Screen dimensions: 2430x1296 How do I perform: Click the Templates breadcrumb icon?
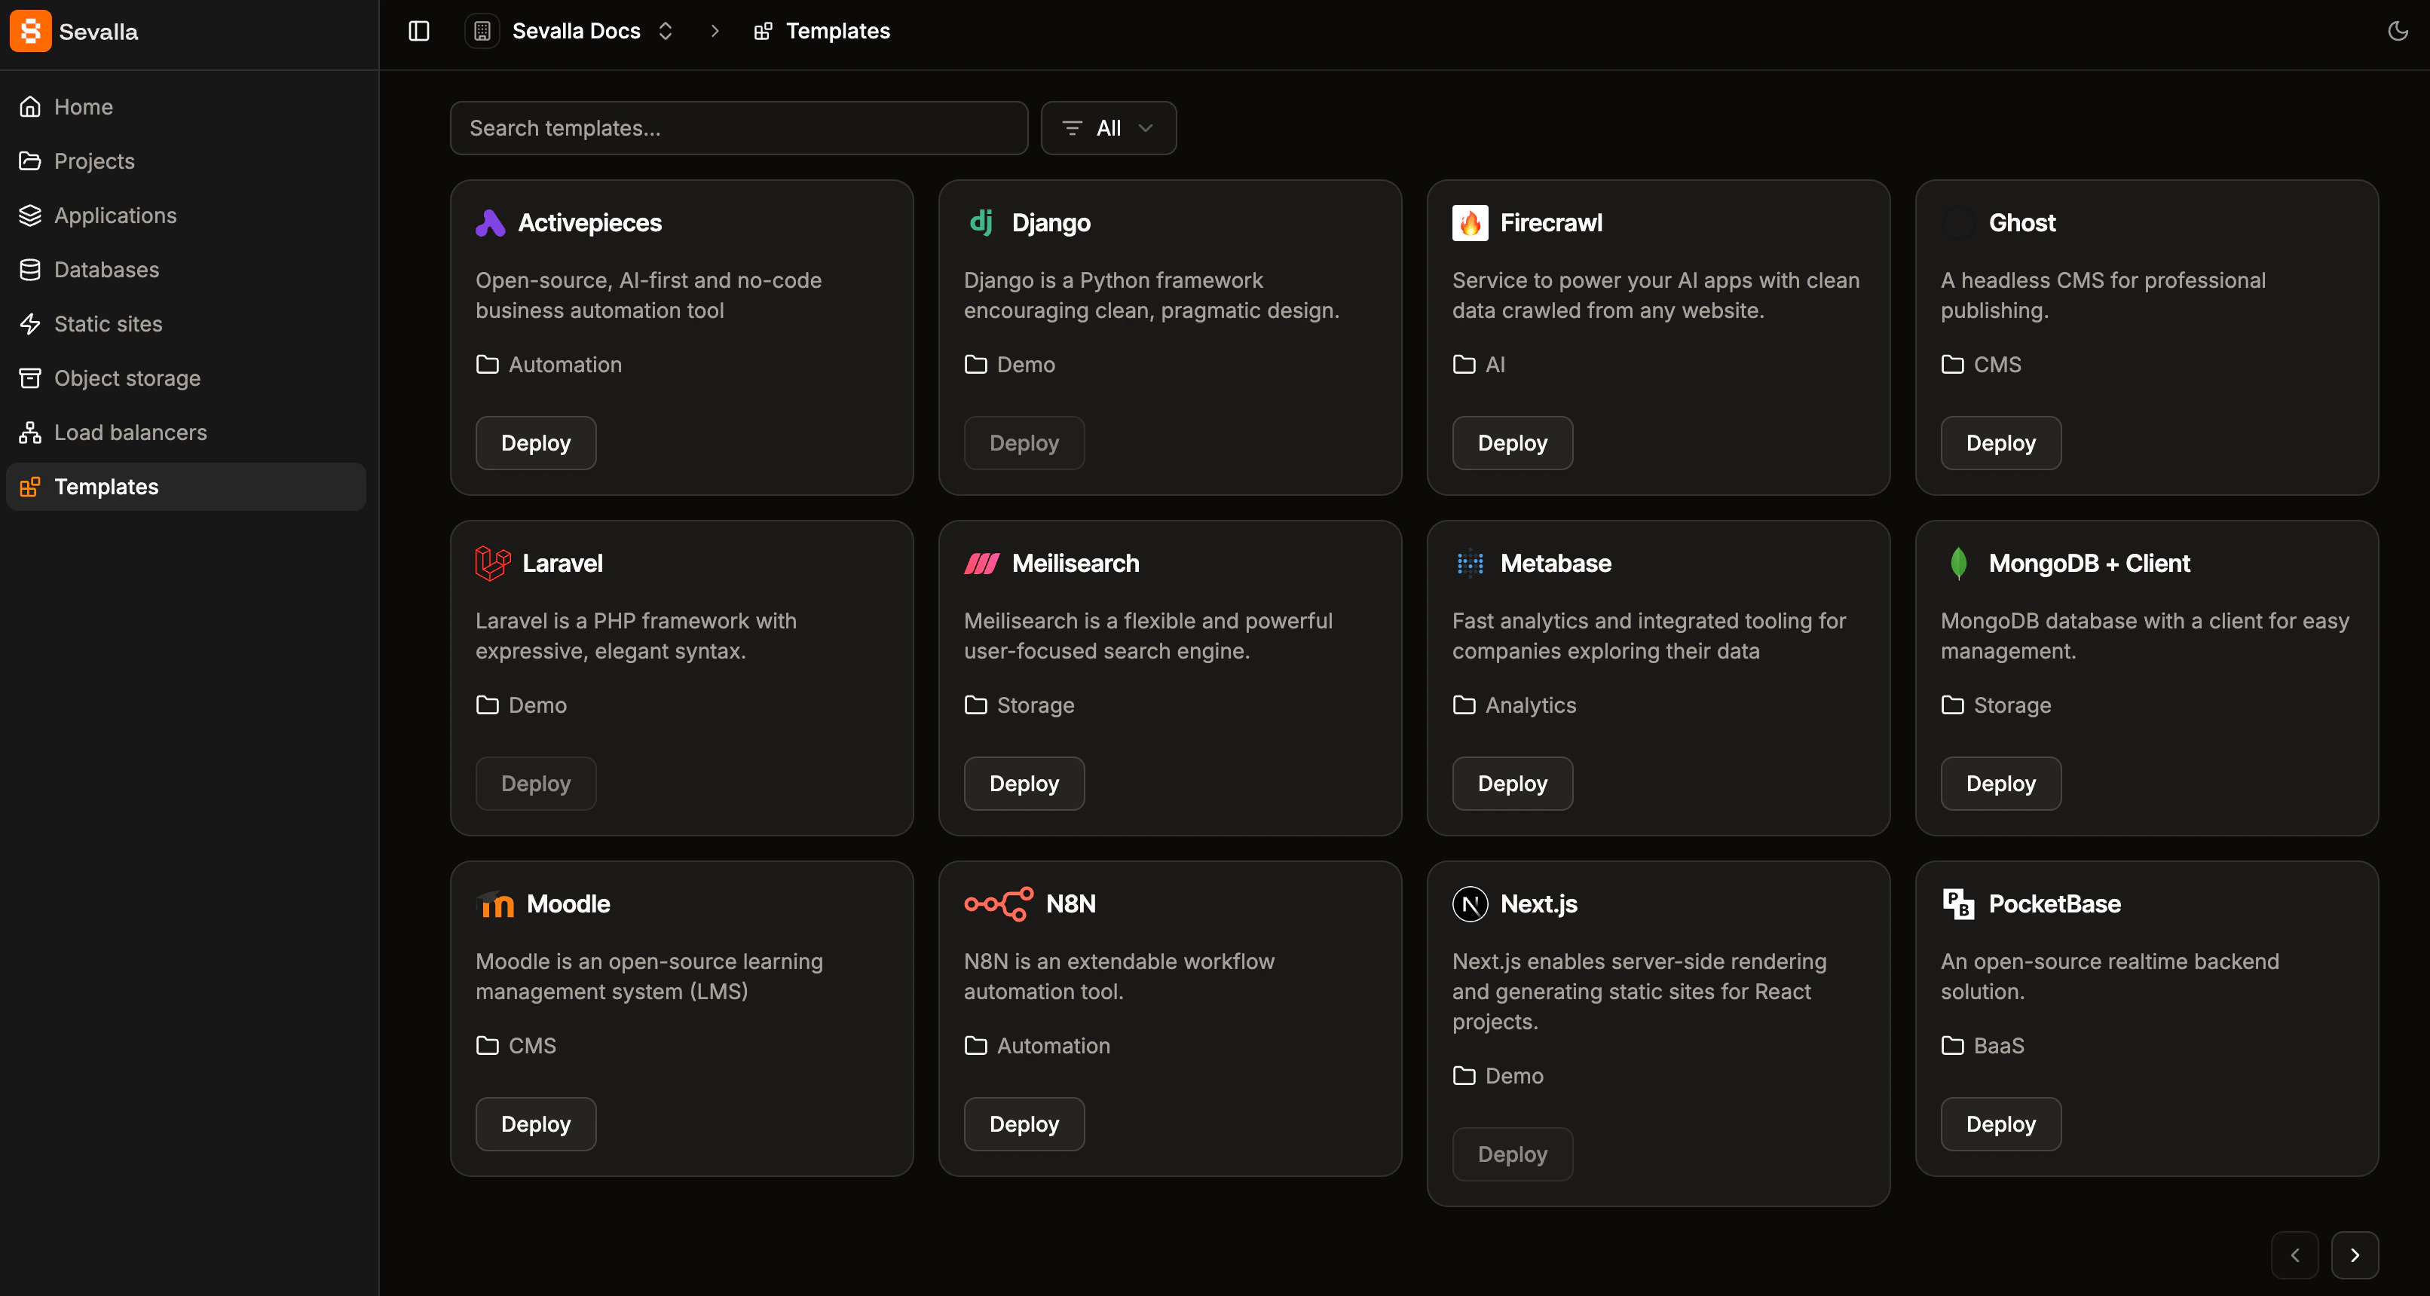click(x=762, y=31)
